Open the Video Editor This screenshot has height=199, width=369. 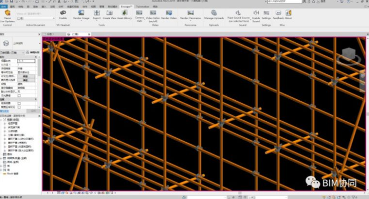[x=153, y=12]
